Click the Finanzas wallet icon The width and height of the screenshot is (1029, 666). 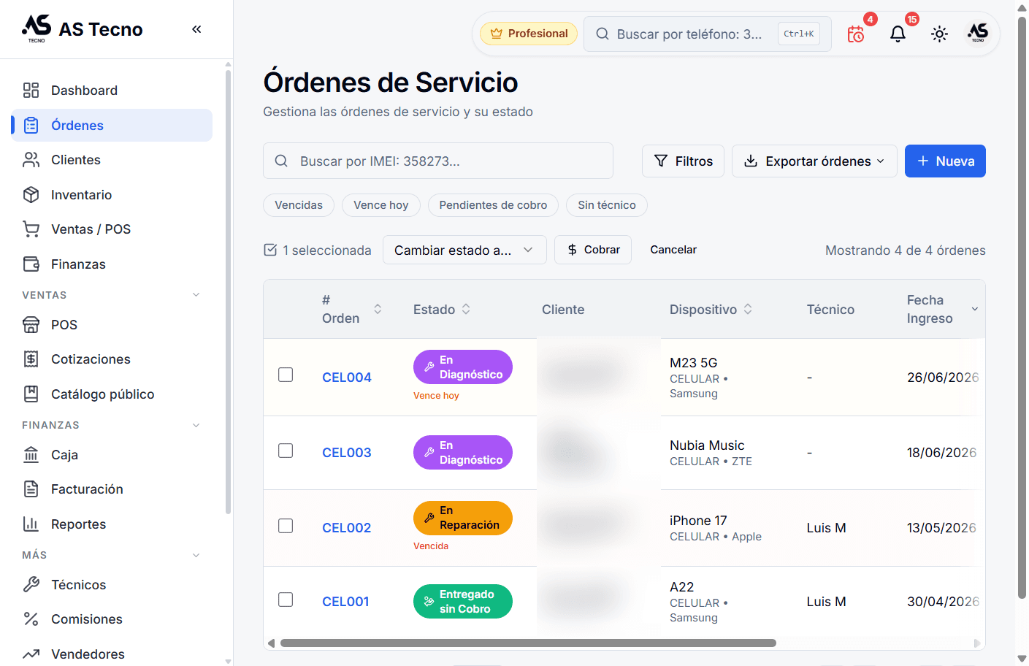coord(31,264)
